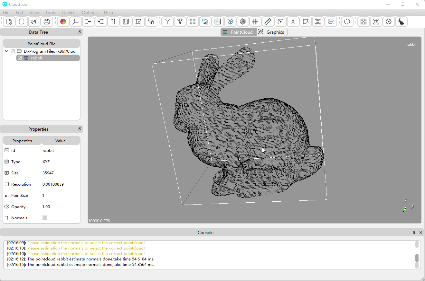Click the camera capture icon
Screen dimensions: 425x281
[x=376, y=22]
